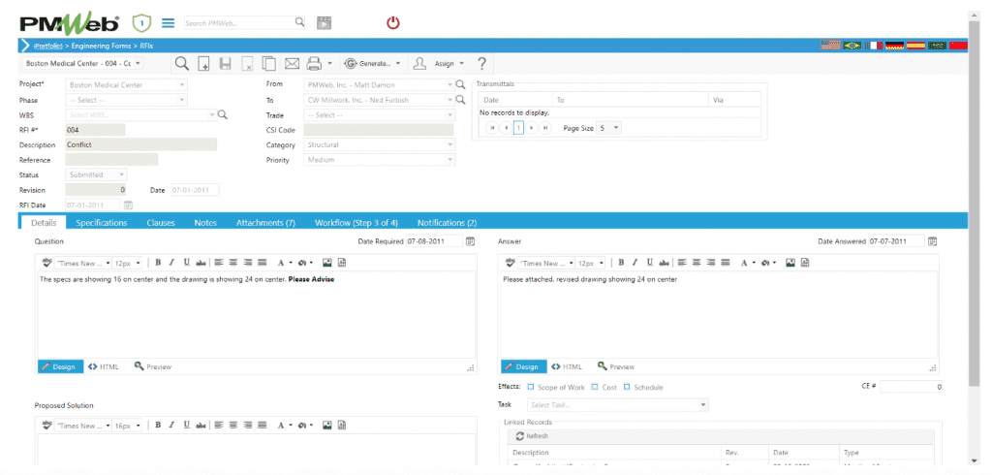Click the lookup magnifier beside the From field
This screenshot has height=475, width=992.
tap(460, 84)
